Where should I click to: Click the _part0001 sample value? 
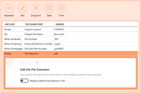point(59,49)
